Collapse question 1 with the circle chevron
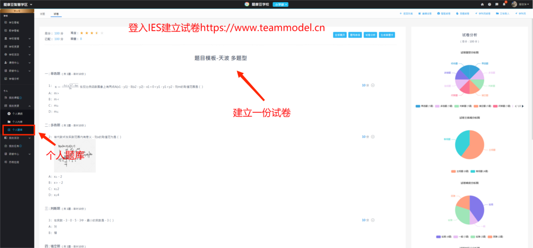This screenshot has width=533, height=248. [373, 85]
